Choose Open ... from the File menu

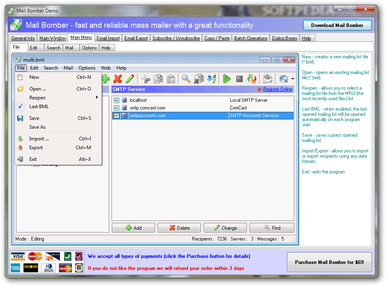[x=58, y=89]
